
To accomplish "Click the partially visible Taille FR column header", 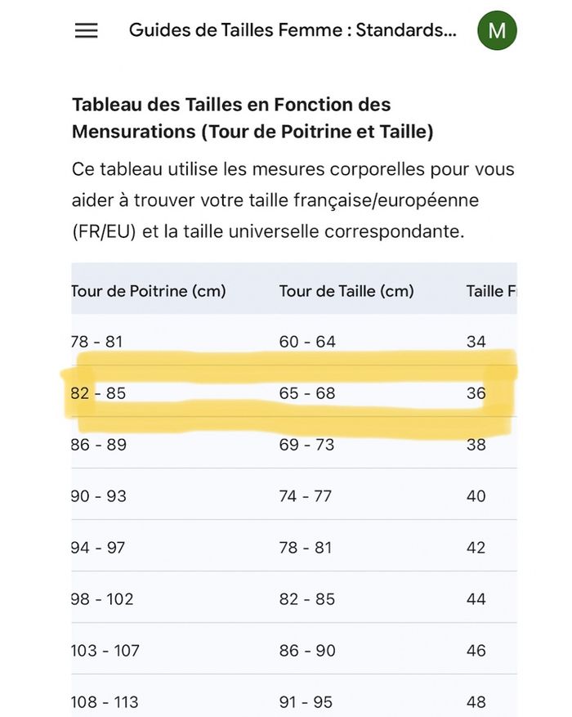I will click(489, 291).
